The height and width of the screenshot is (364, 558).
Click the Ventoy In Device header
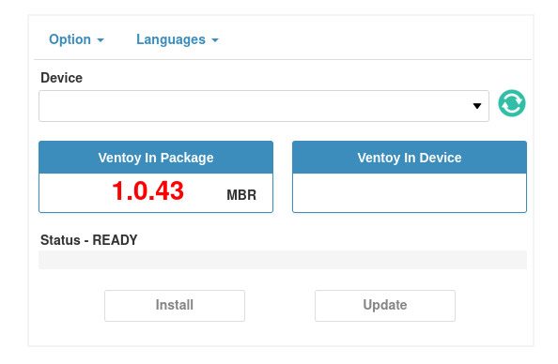pos(410,158)
